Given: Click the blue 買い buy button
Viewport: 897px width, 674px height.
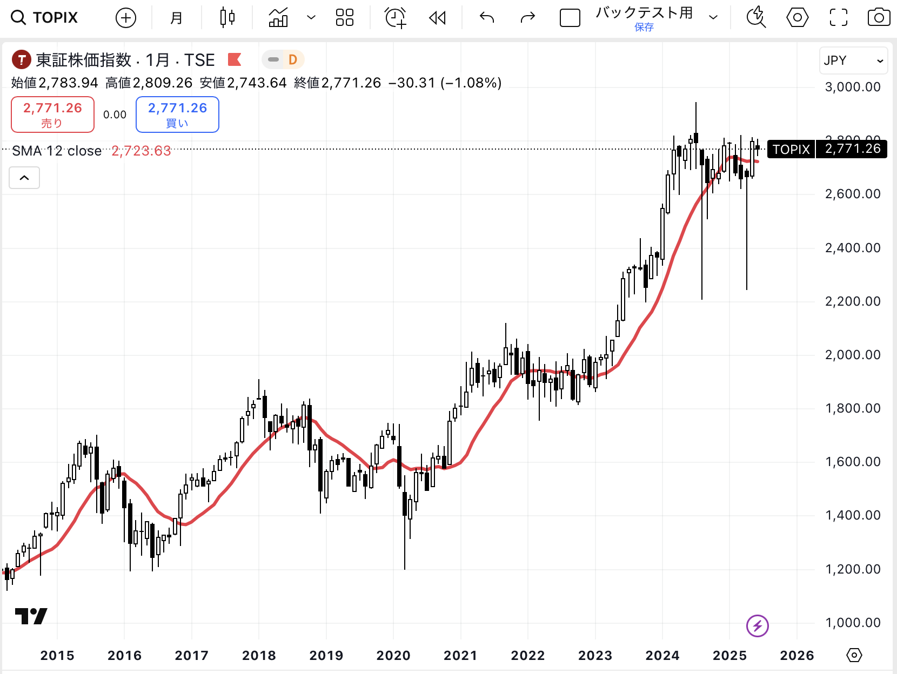Looking at the screenshot, I should pyautogui.click(x=177, y=114).
